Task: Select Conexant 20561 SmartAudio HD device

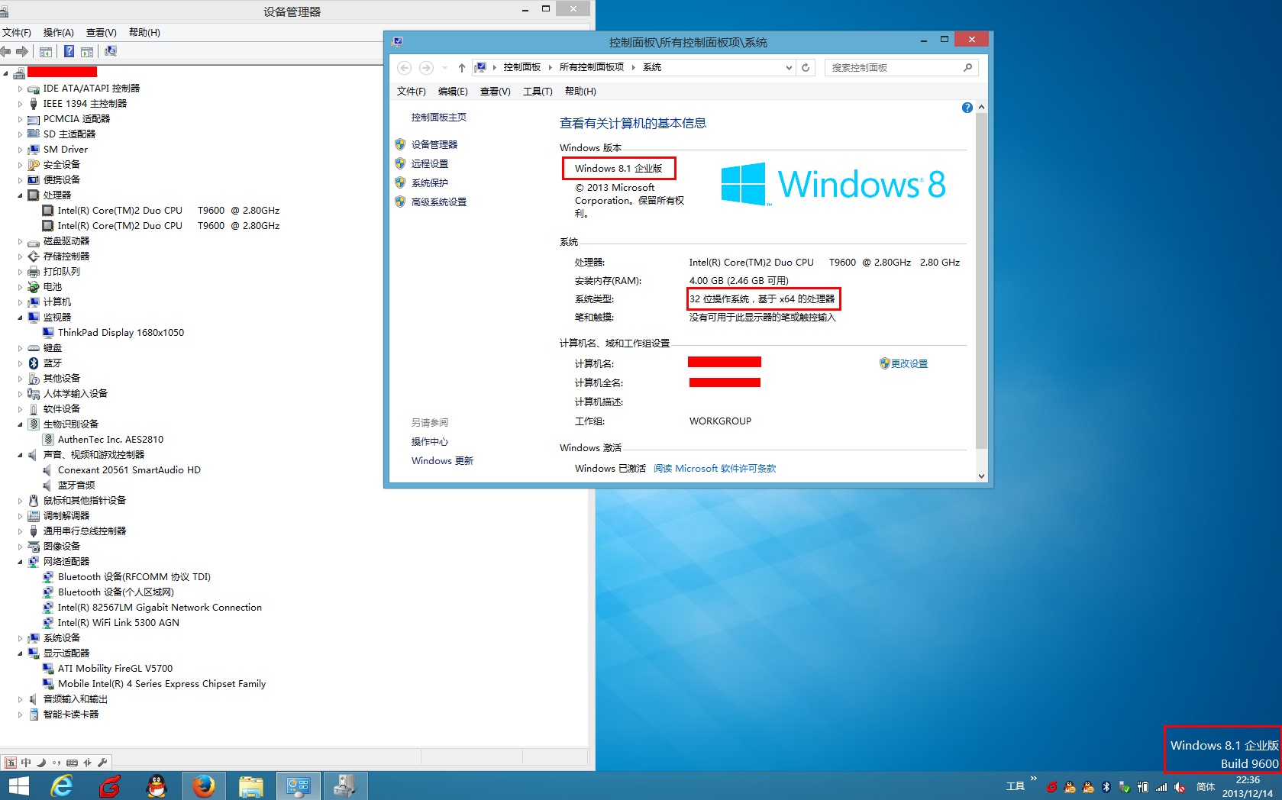Action: point(129,470)
